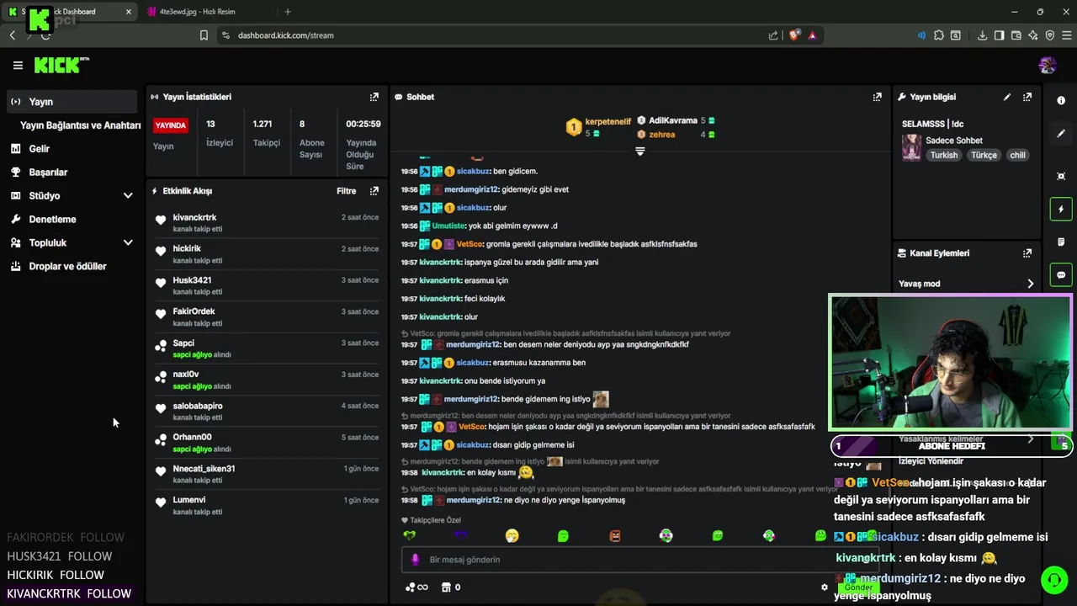The height and width of the screenshot is (606, 1077).
Task: Edit stream info with the pencil icon
Action: point(1007,97)
